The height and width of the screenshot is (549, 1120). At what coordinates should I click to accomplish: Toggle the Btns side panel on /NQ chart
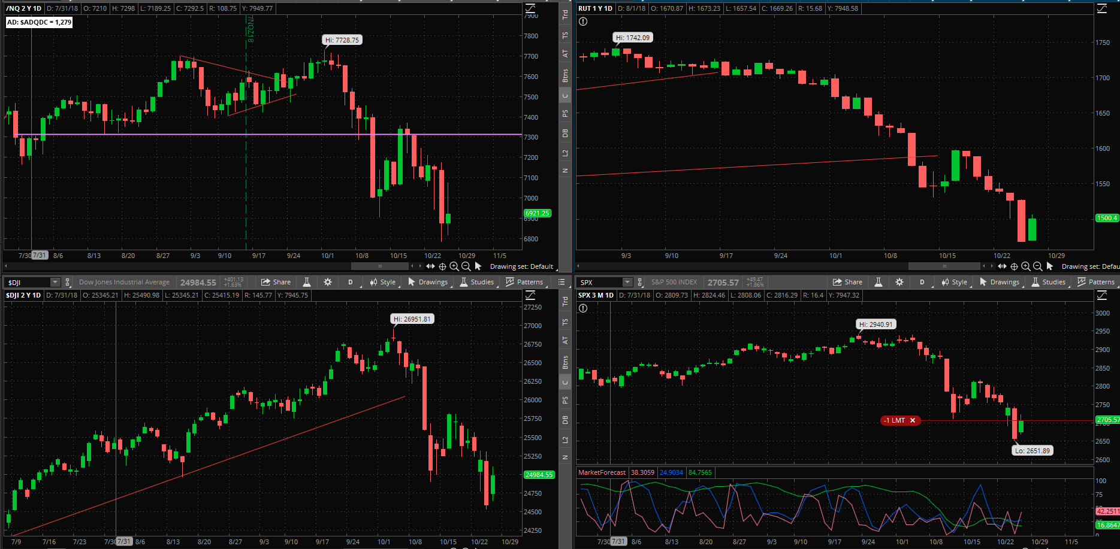pos(565,75)
